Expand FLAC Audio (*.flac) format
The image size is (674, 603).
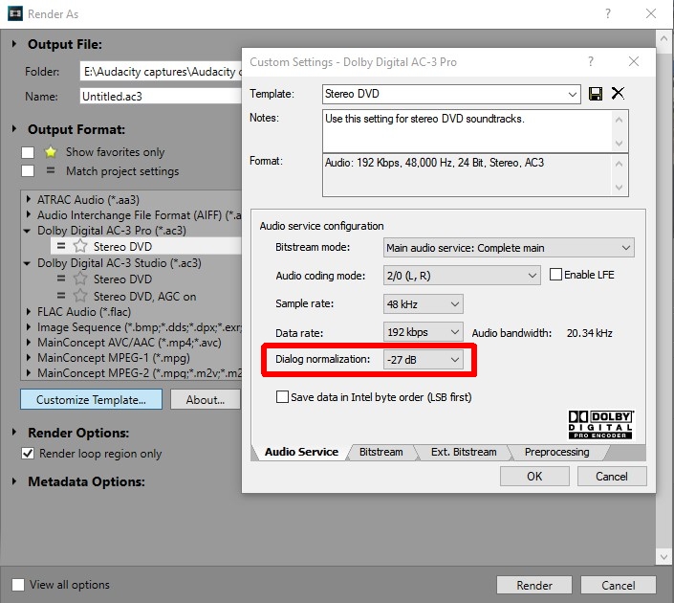click(29, 311)
